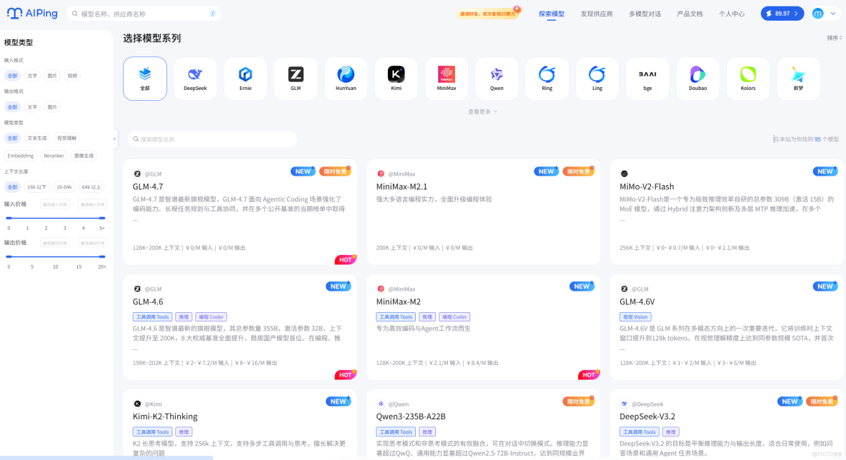Filter input format by 视频 (video)

[x=71, y=75]
